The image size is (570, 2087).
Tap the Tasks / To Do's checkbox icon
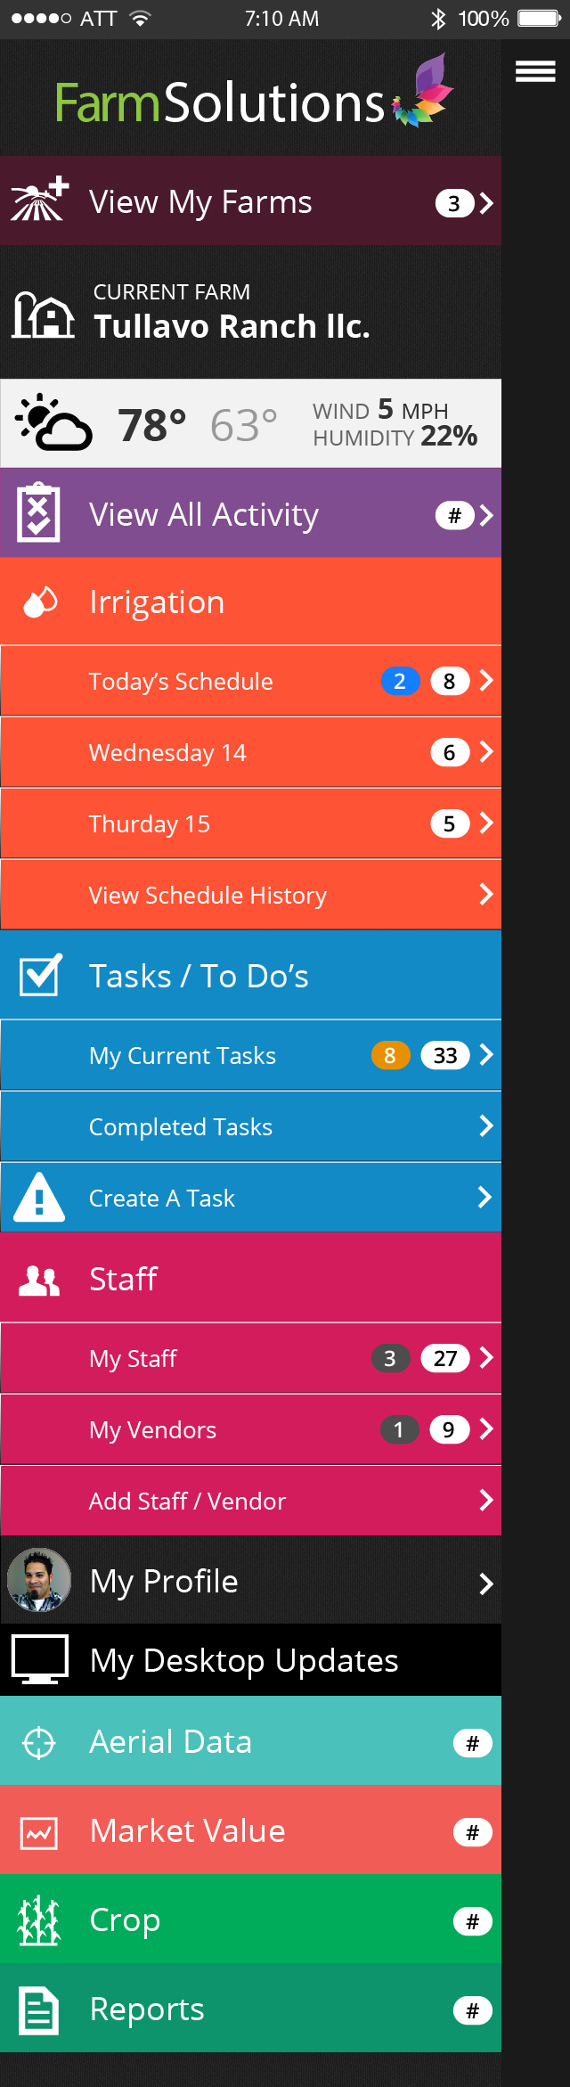tap(40, 975)
